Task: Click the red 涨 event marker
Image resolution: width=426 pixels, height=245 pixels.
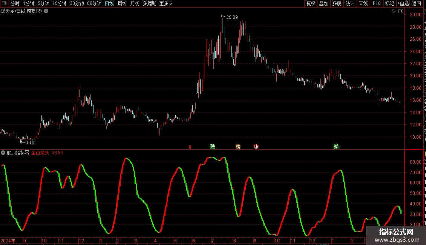Action: (x=256, y=146)
